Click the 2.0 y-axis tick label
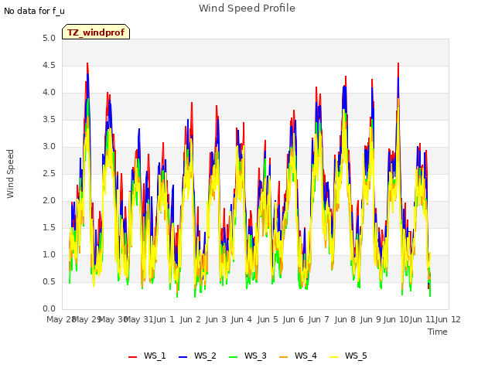 49,201
